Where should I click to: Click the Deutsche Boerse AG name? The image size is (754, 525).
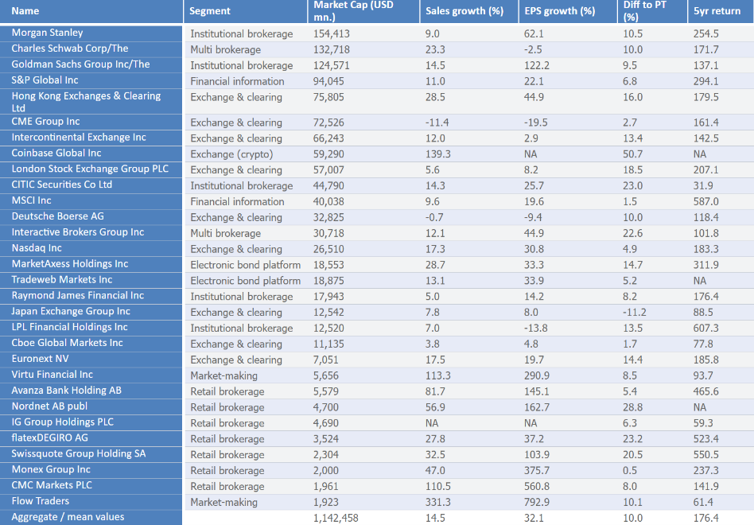58,217
